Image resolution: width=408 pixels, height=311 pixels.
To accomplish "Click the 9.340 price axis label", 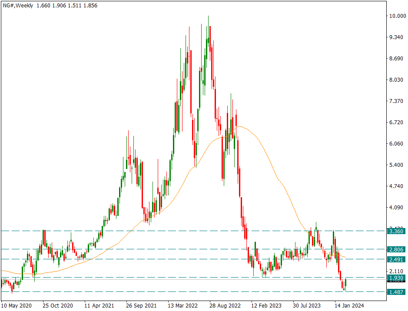I will pyautogui.click(x=396, y=37).
